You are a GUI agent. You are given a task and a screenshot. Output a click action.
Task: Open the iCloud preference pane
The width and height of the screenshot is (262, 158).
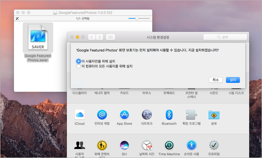79,115
